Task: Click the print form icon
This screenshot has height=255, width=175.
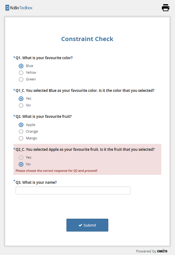Action: click(x=166, y=8)
